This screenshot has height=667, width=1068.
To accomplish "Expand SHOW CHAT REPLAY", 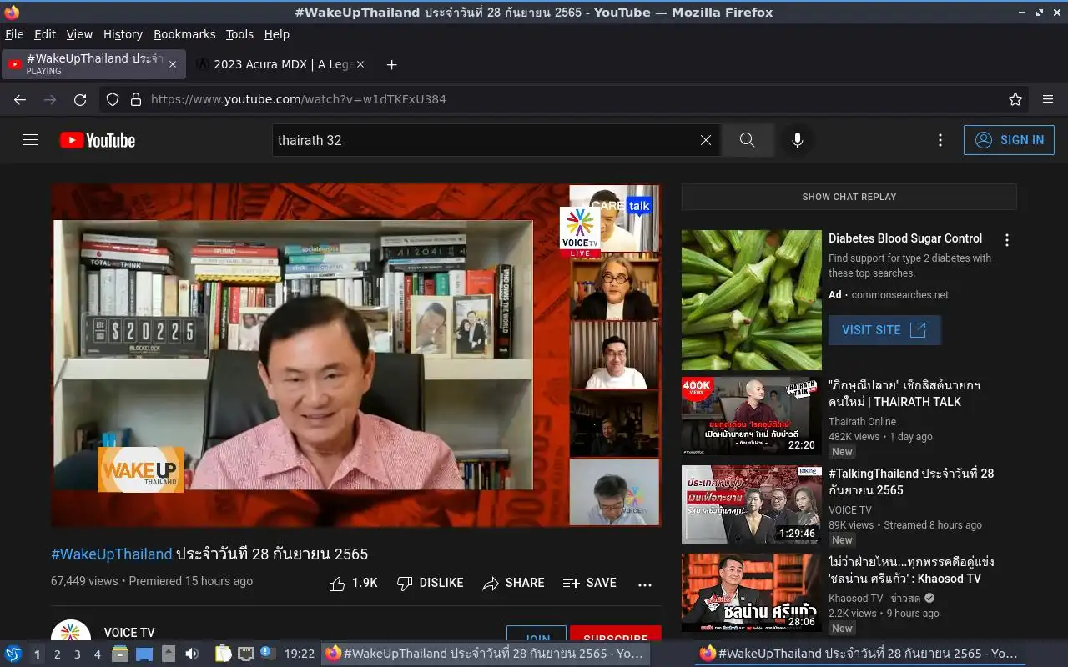I will (x=849, y=197).
